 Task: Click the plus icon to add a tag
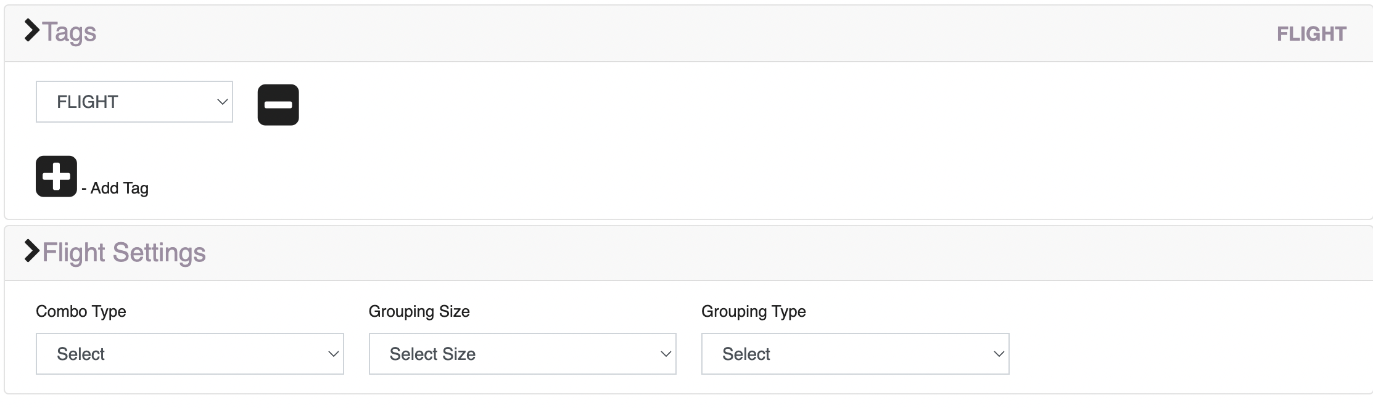(x=56, y=176)
